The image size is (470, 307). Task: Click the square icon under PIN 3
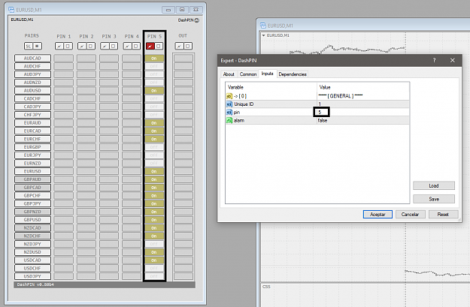click(113, 46)
